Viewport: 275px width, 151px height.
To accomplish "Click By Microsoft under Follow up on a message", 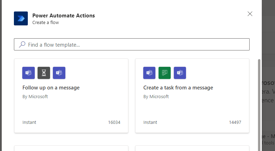I will (35, 97).
